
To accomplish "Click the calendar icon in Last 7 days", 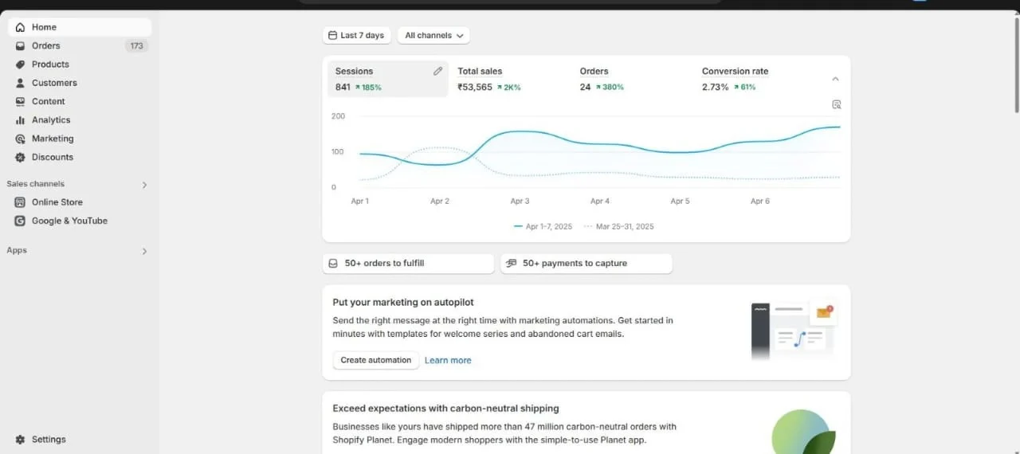I will coord(332,35).
